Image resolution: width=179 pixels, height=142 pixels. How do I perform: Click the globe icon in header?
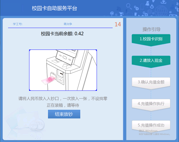(x=161, y=11)
